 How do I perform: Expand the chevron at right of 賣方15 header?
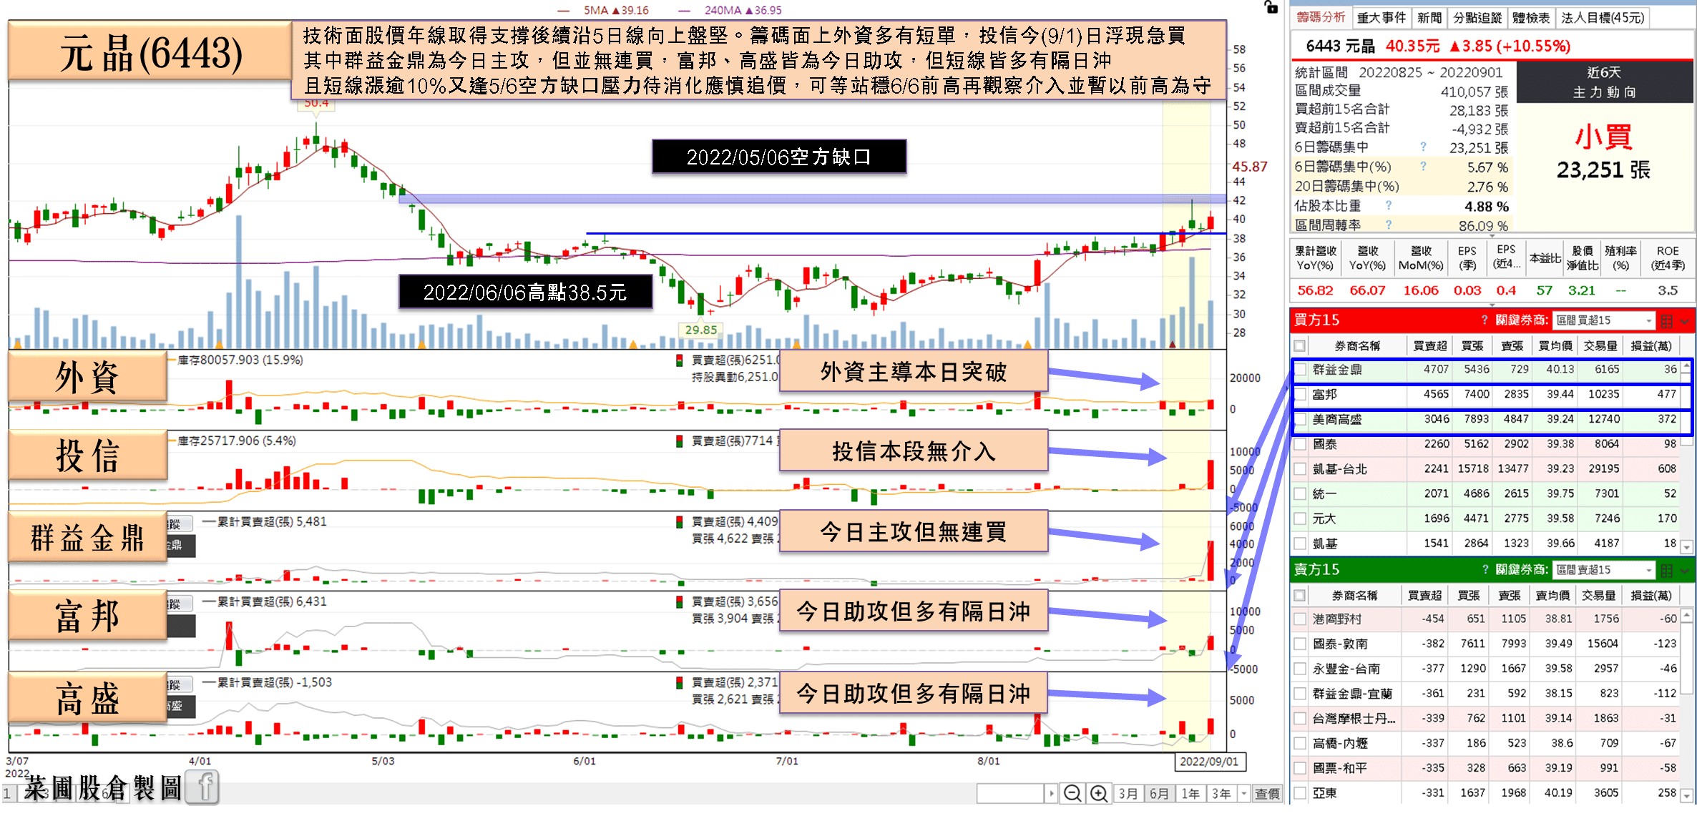(x=1685, y=571)
